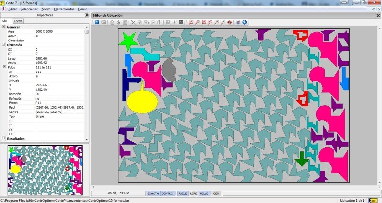Click the first red zoom window icon
Screen dimensions: 382x203
(191, 22)
